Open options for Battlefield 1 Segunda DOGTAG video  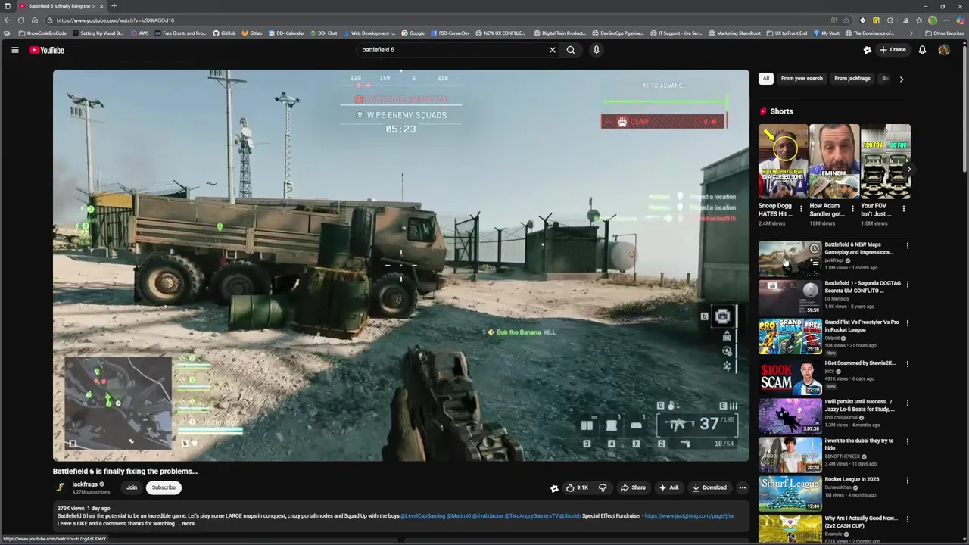(907, 285)
